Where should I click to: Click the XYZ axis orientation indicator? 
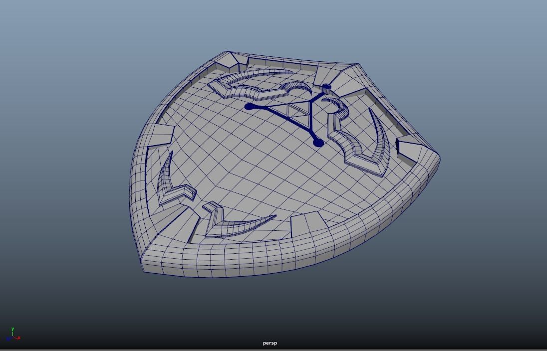click(13, 334)
